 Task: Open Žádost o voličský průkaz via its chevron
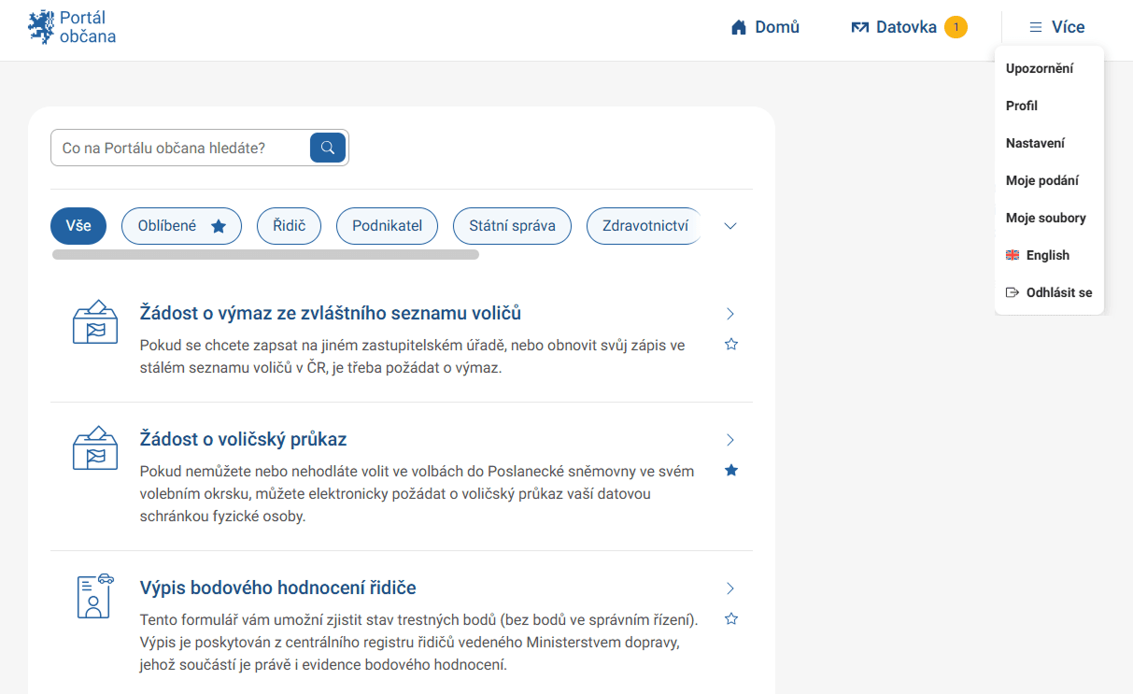click(729, 439)
